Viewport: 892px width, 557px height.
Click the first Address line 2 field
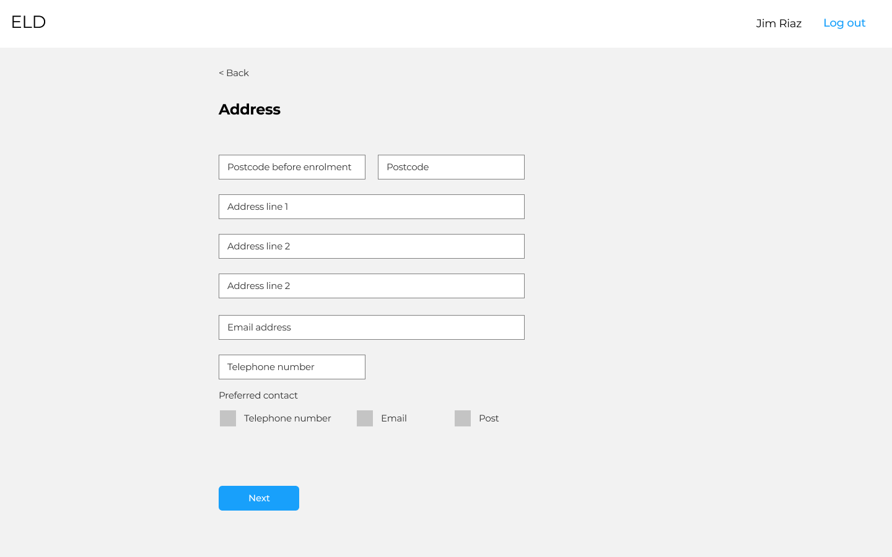coord(372,246)
